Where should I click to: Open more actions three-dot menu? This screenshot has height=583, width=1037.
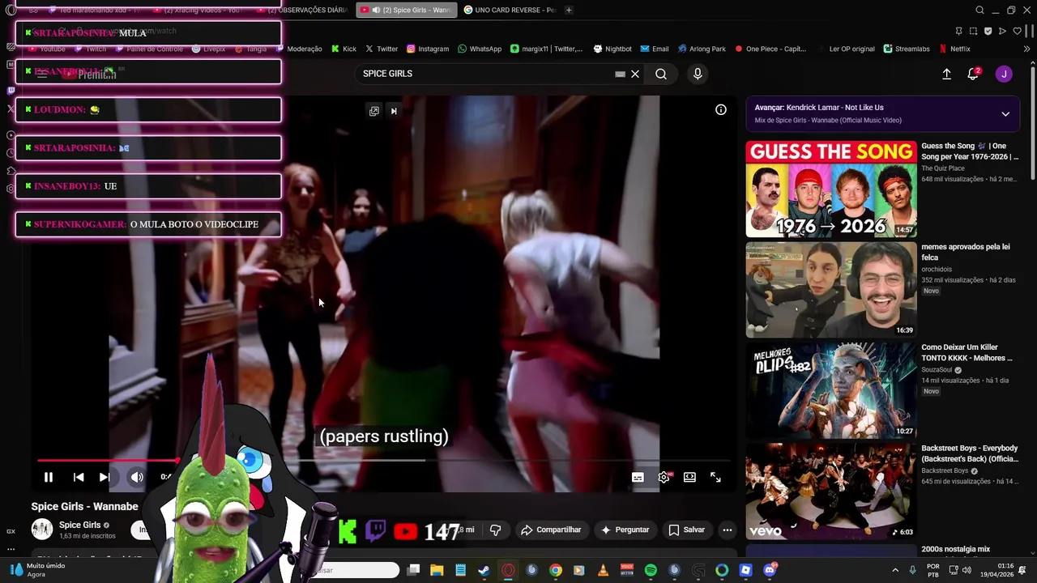[x=728, y=530]
